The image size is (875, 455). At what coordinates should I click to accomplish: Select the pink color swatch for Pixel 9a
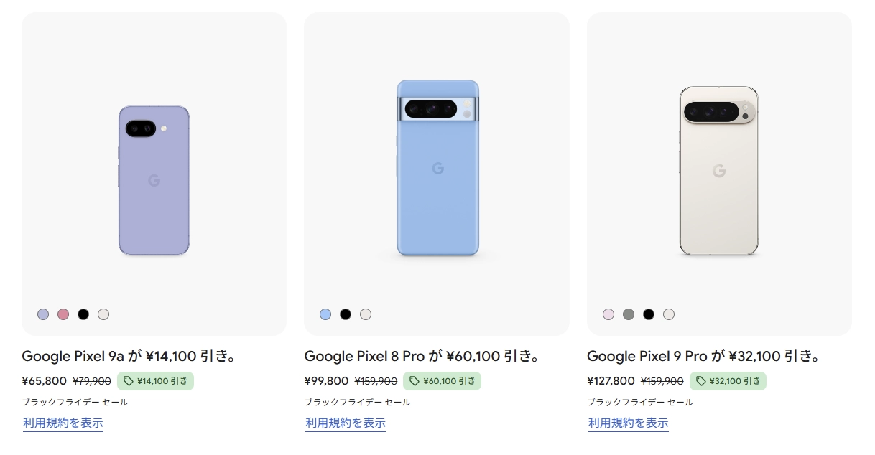click(x=63, y=314)
